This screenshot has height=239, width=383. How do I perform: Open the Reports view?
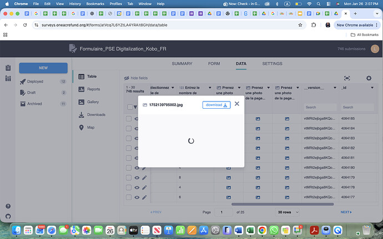(93, 89)
